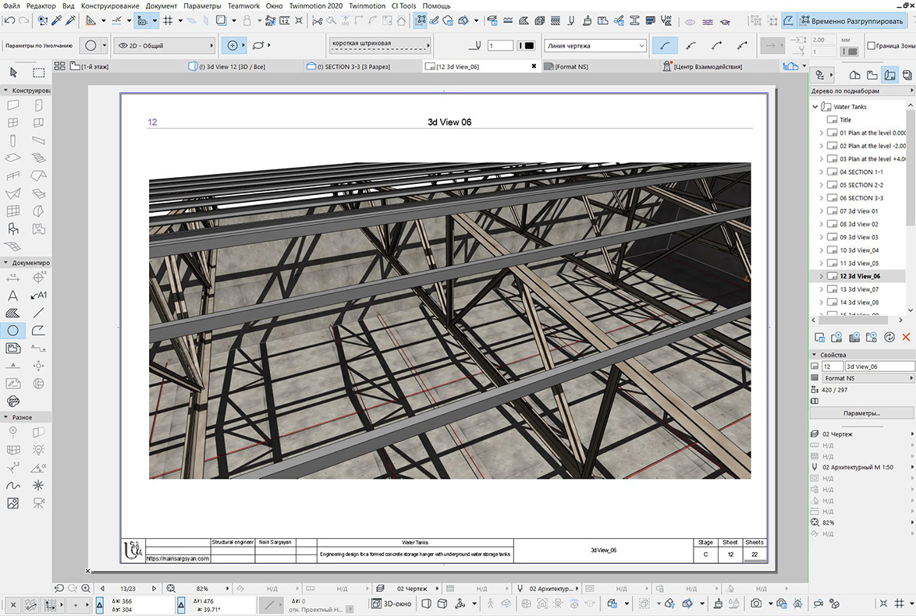Open короткая штриховая line type dropdown
The image size is (916, 616).
[380, 44]
